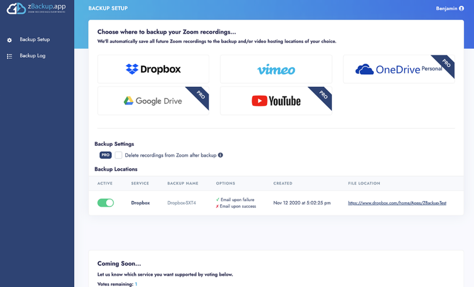The height and width of the screenshot is (287, 474).
Task: Select the YouTube backup service logo
Action: click(x=276, y=100)
